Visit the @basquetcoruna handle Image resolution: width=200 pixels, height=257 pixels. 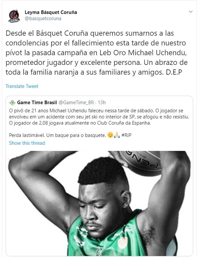click(x=43, y=18)
